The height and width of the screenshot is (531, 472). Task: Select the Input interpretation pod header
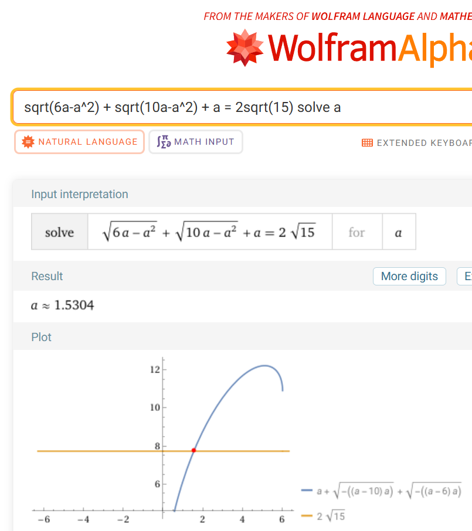tap(79, 194)
